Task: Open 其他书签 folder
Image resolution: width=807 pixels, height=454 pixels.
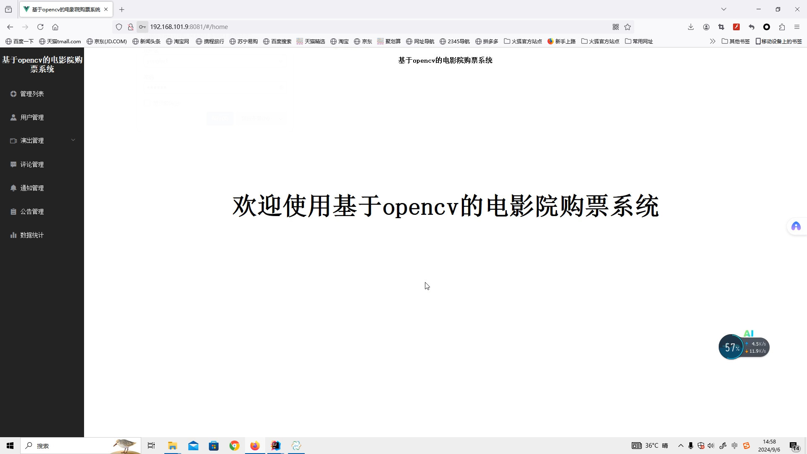Action: coord(736,41)
